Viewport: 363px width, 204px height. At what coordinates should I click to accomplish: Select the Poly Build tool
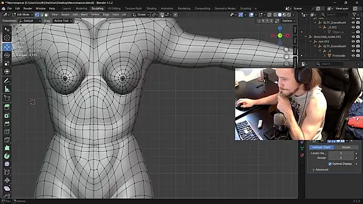7,148
